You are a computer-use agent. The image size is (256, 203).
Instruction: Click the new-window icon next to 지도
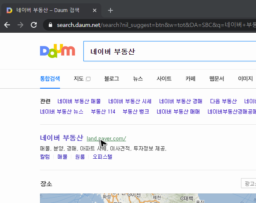[x=88, y=79]
